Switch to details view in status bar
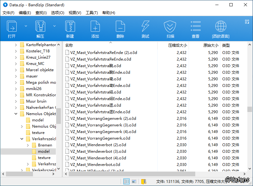Viewport: 253px width, 186px height. click(x=127, y=181)
